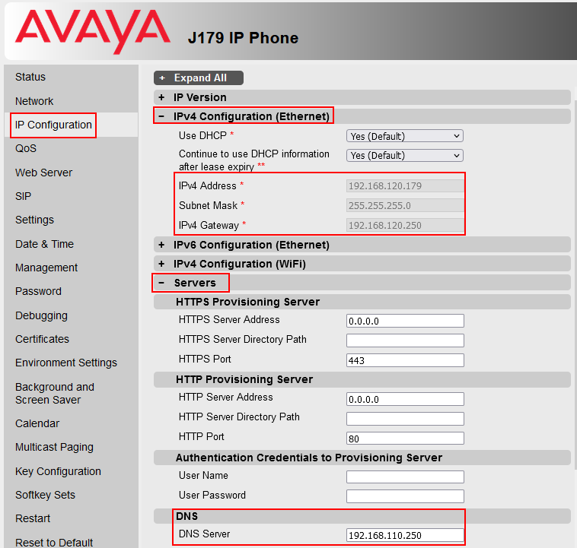Click the DNS Server field
The width and height of the screenshot is (577, 548).
(405, 535)
